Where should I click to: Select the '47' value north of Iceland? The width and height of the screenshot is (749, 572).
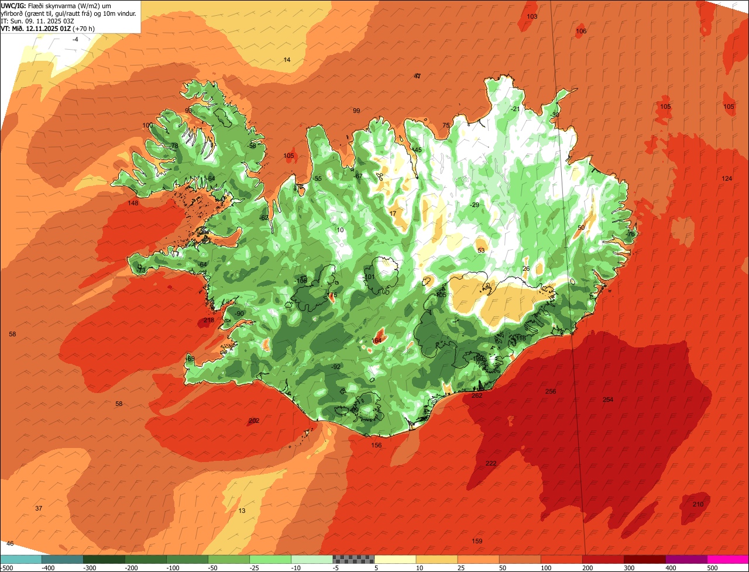coord(417,76)
